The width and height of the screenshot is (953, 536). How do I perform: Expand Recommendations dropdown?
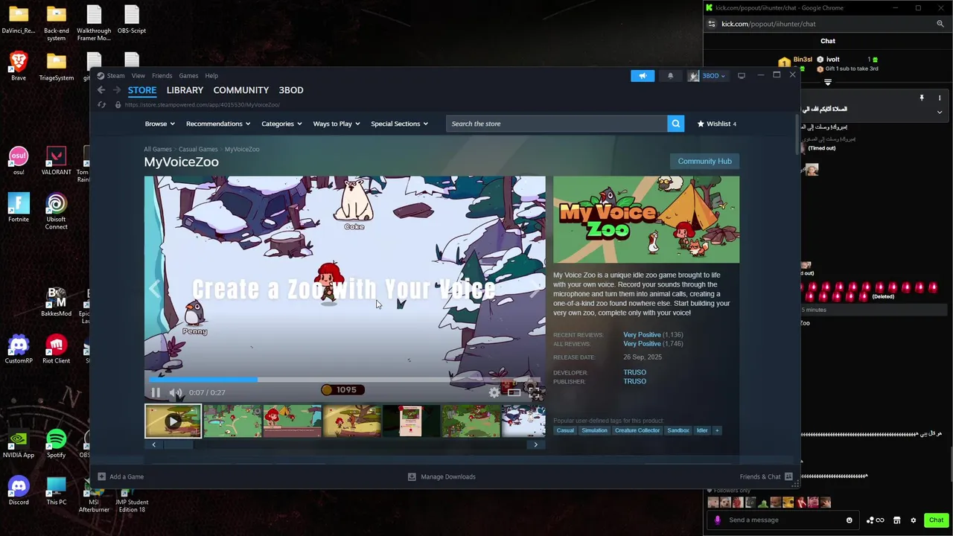[218, 124]
